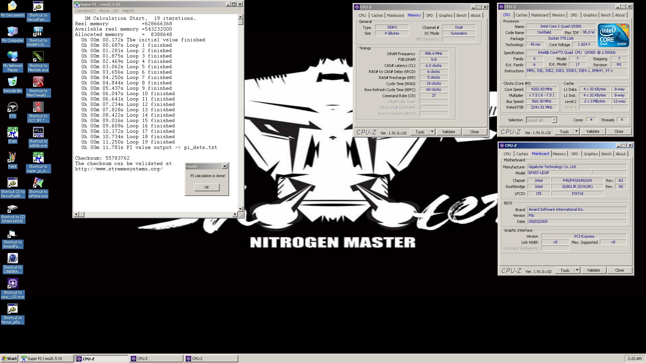This screenshot has height=363, width=646.
Task: Open My Computer desktop icon
Action: [12, 34]
